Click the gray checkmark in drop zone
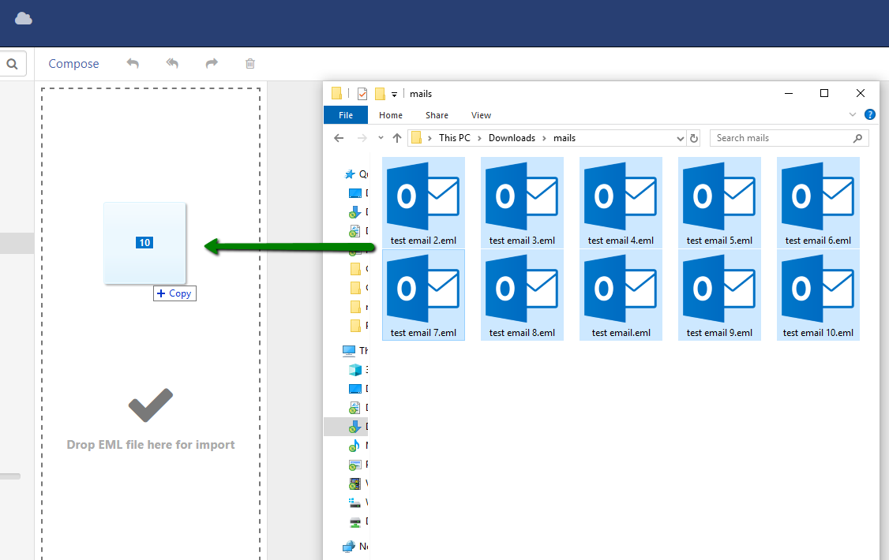This screenshot has width=889, height=560. [x=151, y=405]
